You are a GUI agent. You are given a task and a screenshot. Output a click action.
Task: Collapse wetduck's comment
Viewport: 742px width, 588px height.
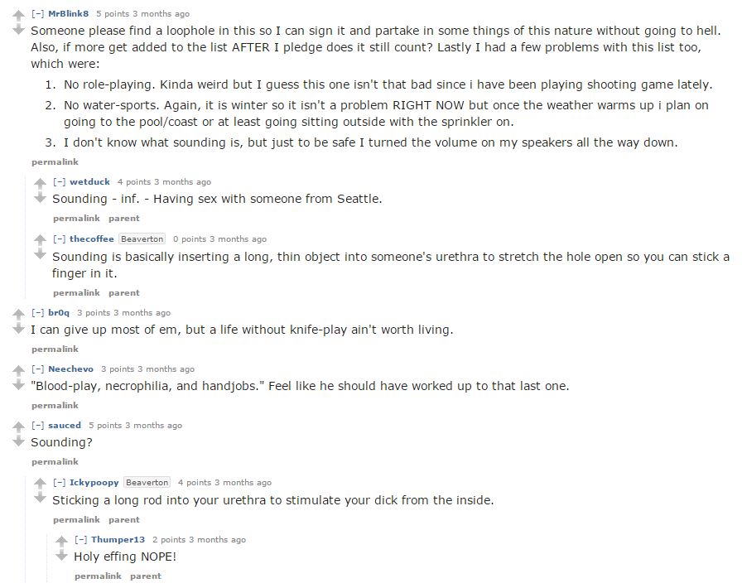[x=59, y=182]
